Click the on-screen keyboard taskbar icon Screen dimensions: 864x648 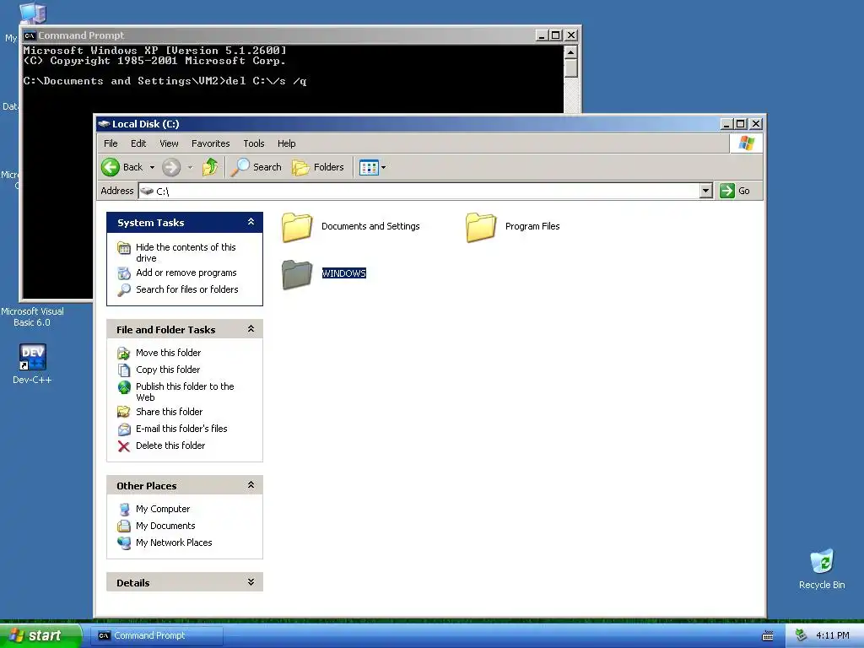pyautogui.click(x=768, y=636)
